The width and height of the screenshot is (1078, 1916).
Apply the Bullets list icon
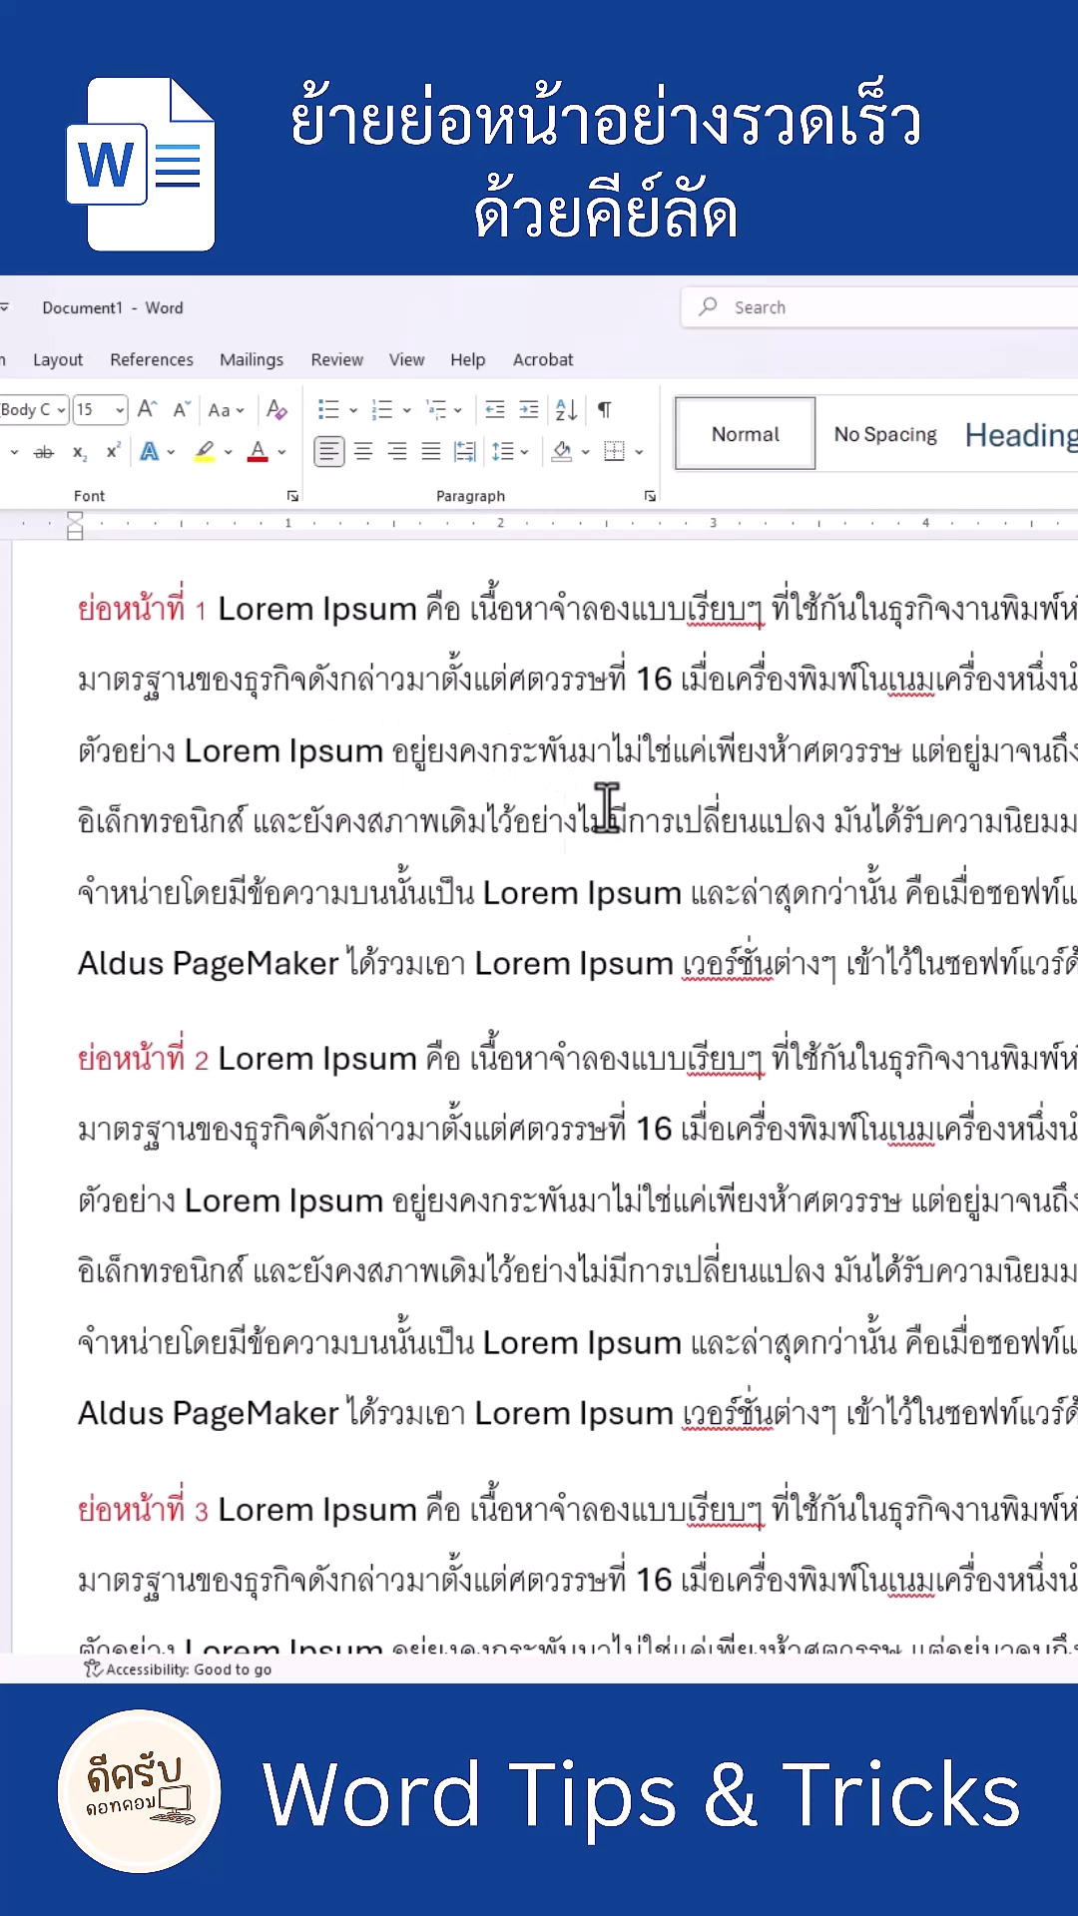[x=328, y=409]
